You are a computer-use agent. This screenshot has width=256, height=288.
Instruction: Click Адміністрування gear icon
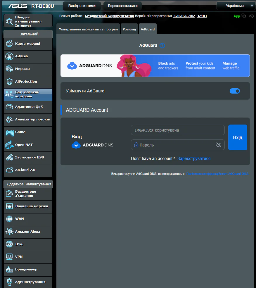9,282
